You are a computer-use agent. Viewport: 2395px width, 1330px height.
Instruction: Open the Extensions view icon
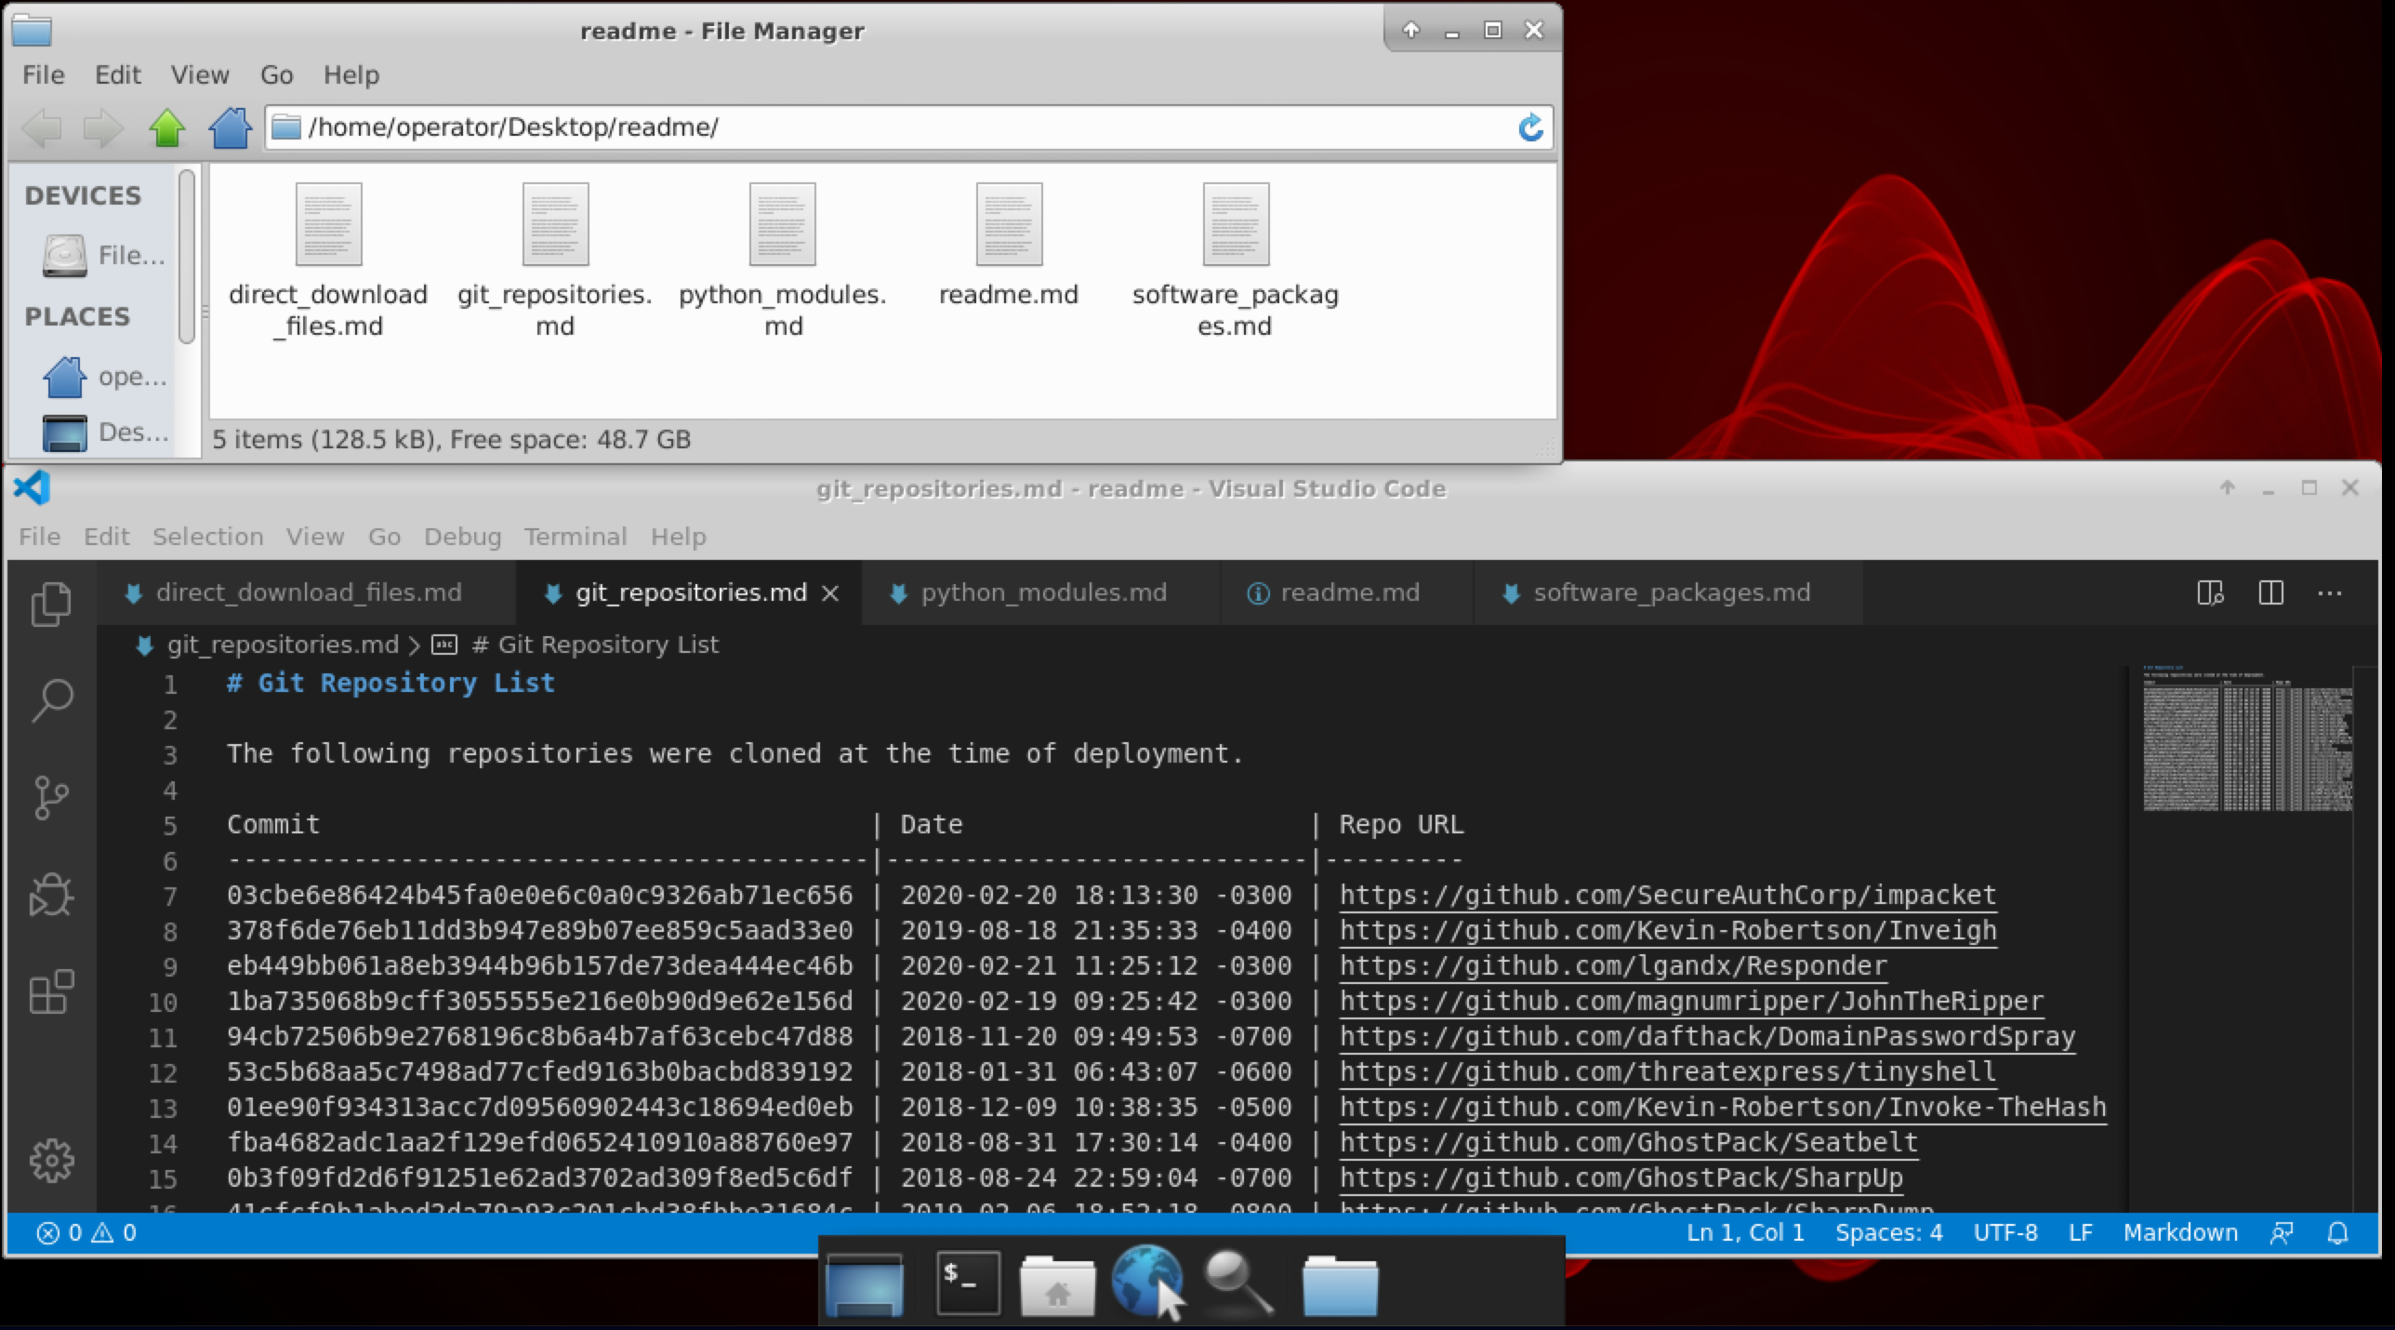(x=51, y=991)
